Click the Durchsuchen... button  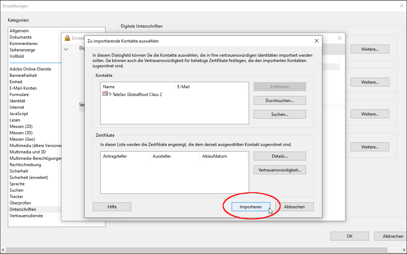coord(279,101)
